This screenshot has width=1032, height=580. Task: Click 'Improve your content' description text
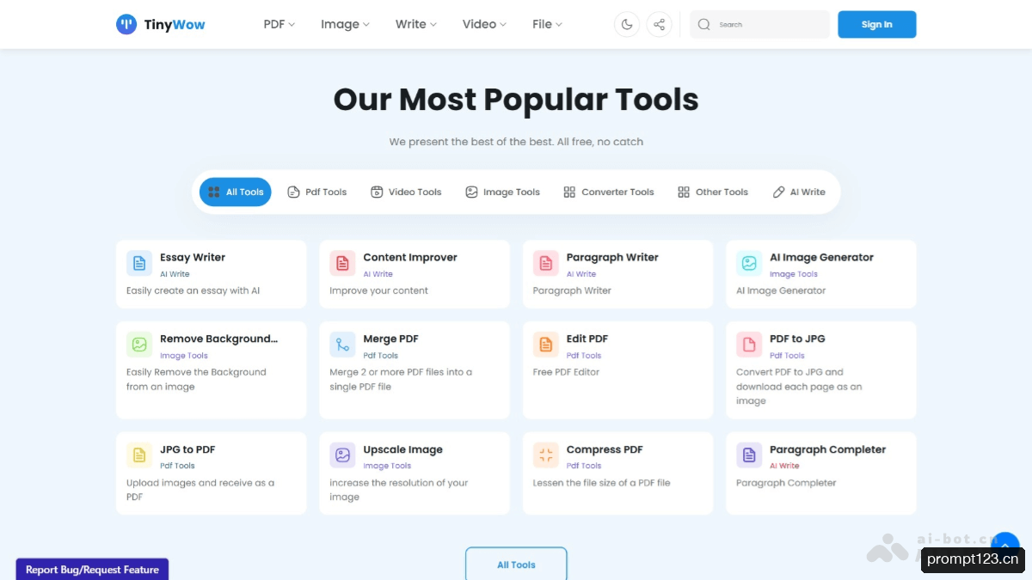pyautogui.click(x=379, y=290)
